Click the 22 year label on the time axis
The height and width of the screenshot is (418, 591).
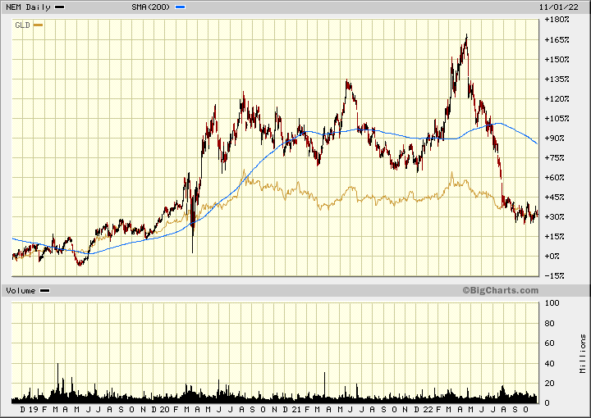click(x=428, y=409)
